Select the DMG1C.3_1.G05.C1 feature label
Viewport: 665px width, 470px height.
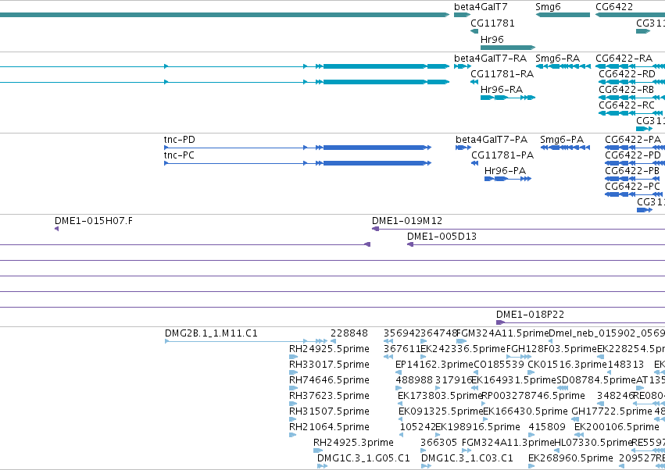(x=363, y=458)
